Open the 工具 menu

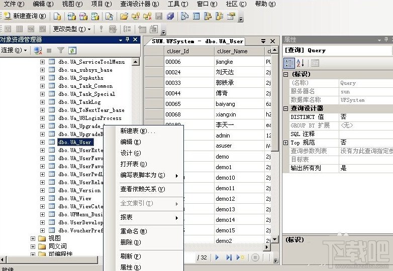point(178,4)
